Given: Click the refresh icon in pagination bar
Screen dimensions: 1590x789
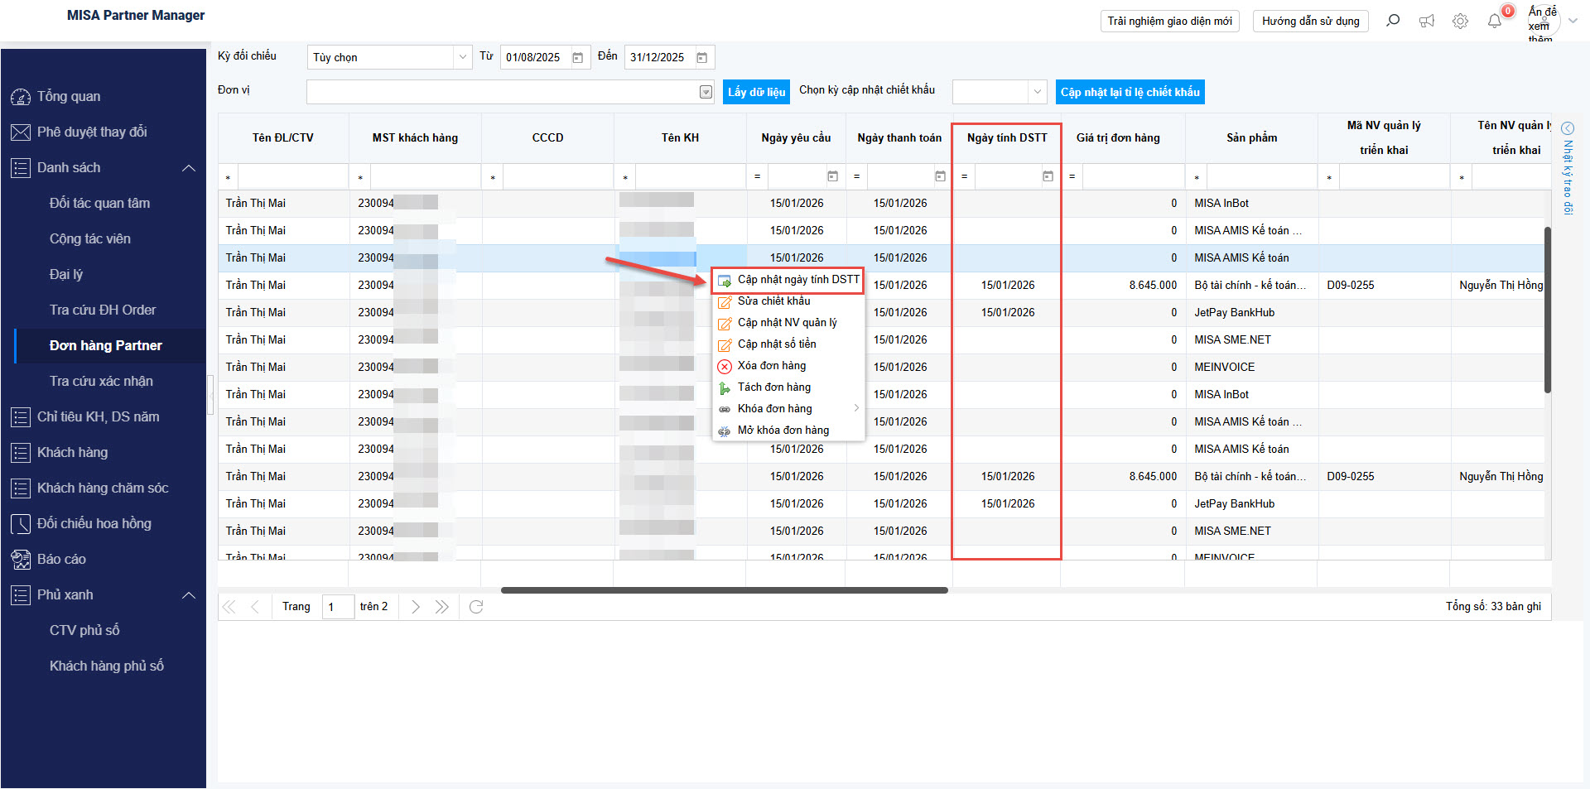Looking at the screenshot, I should tap(476, 607).
